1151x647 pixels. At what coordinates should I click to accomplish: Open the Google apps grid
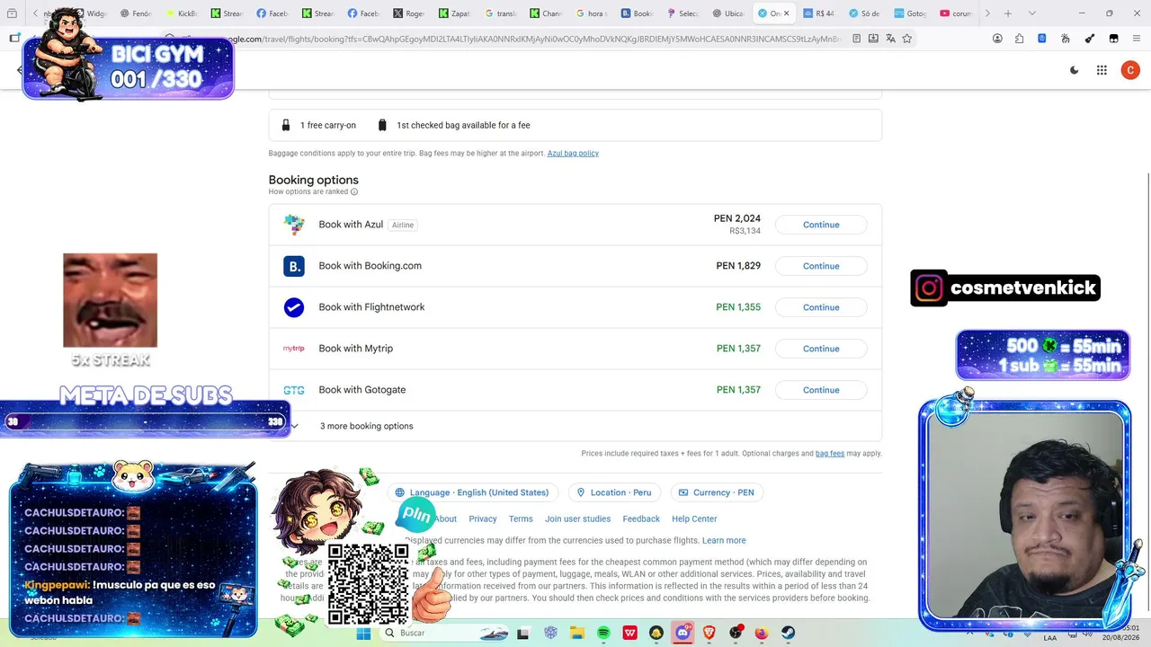click(x=1102, y=70)
